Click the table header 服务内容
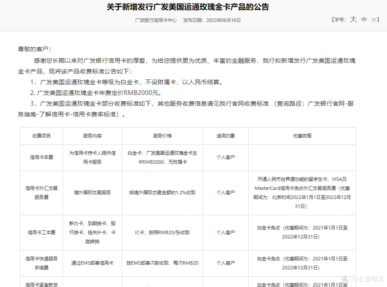 92,136
